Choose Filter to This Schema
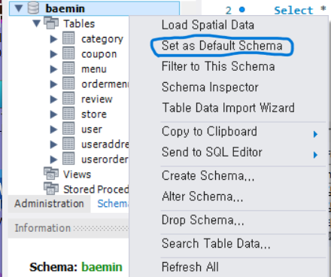This screenshot has width=331, height=277. point(218,66)
